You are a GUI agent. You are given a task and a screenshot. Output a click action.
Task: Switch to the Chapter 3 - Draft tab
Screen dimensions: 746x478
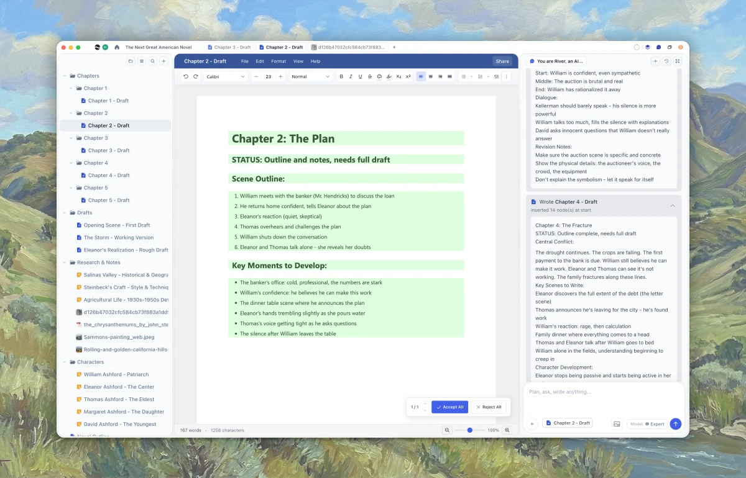coord(229,47)
